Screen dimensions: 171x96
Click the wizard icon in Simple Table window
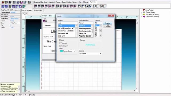45,20
